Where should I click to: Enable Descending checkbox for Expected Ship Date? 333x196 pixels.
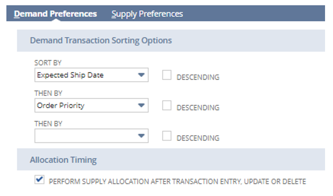[x=167, y=75]
